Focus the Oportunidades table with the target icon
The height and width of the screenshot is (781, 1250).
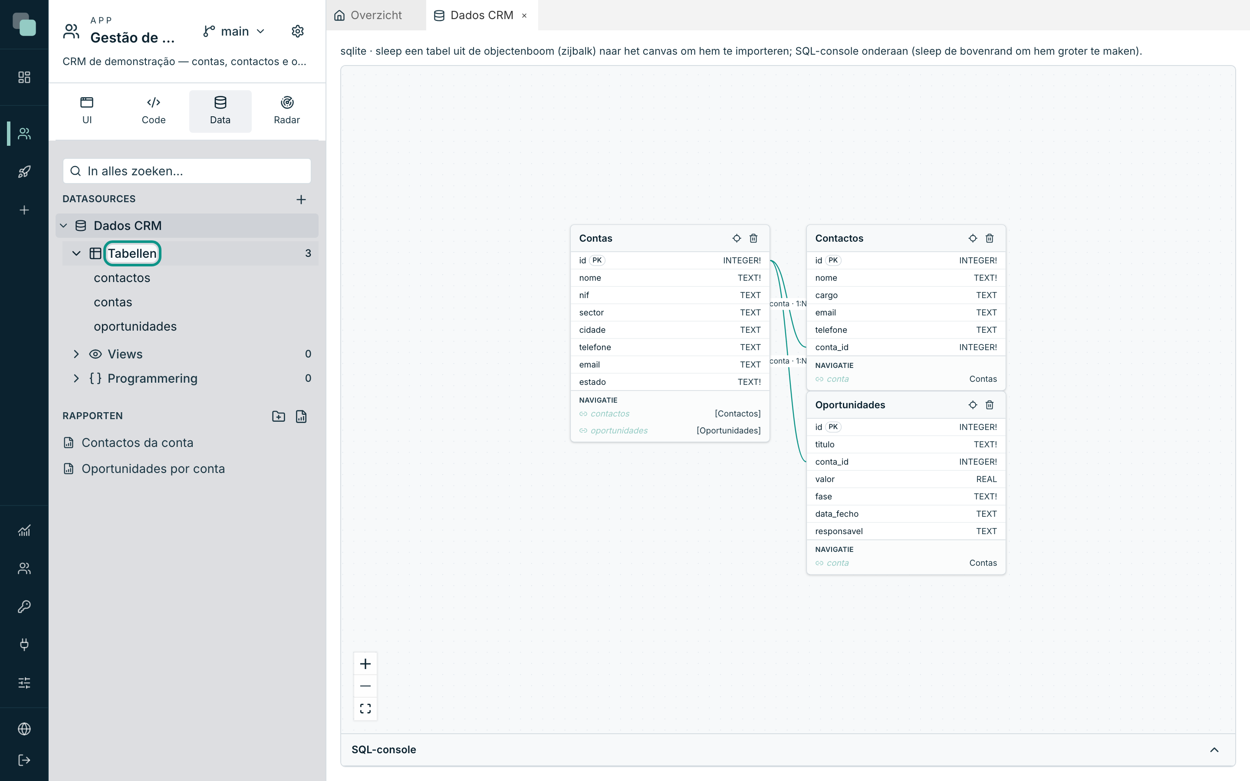click(973, 405)
